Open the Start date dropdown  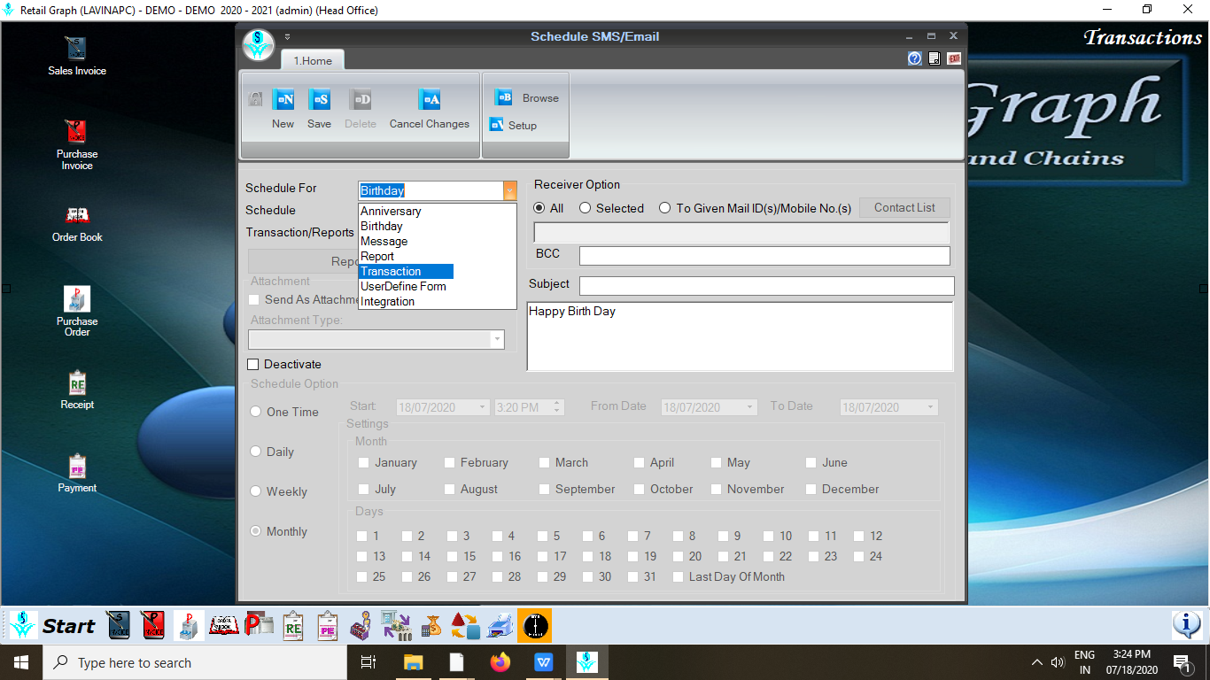(x=483, y=407)
